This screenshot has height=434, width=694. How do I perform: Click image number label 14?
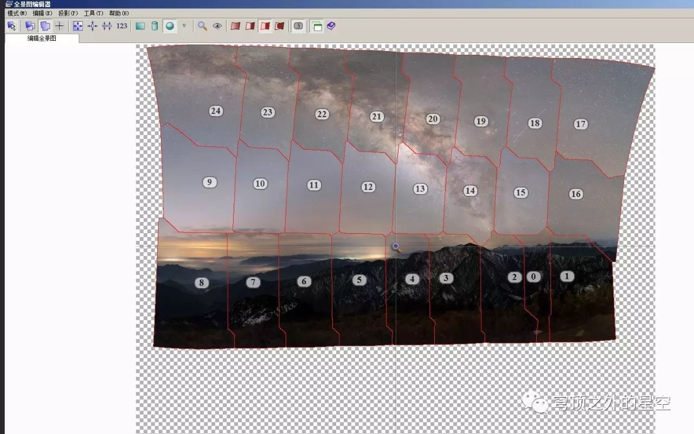[470, 191]
